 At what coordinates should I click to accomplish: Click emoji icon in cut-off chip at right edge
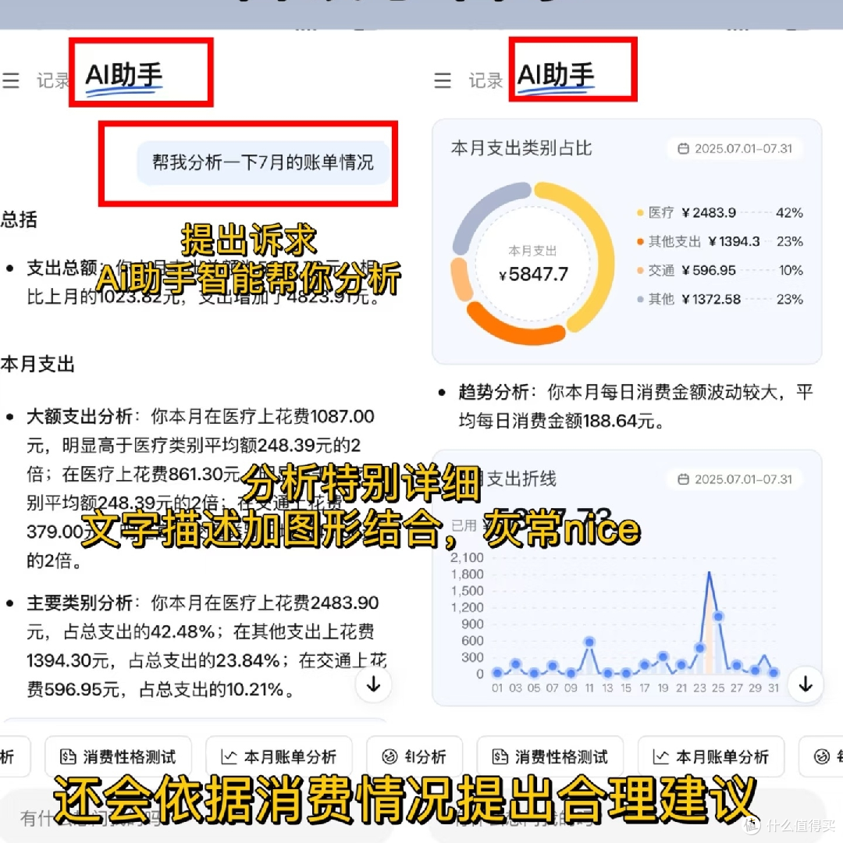(821, 757)
